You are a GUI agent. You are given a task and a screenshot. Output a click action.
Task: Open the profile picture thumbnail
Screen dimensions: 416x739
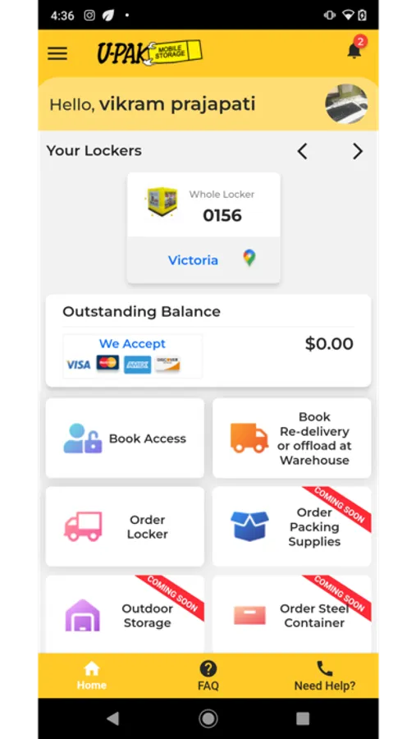pos(347,103)
